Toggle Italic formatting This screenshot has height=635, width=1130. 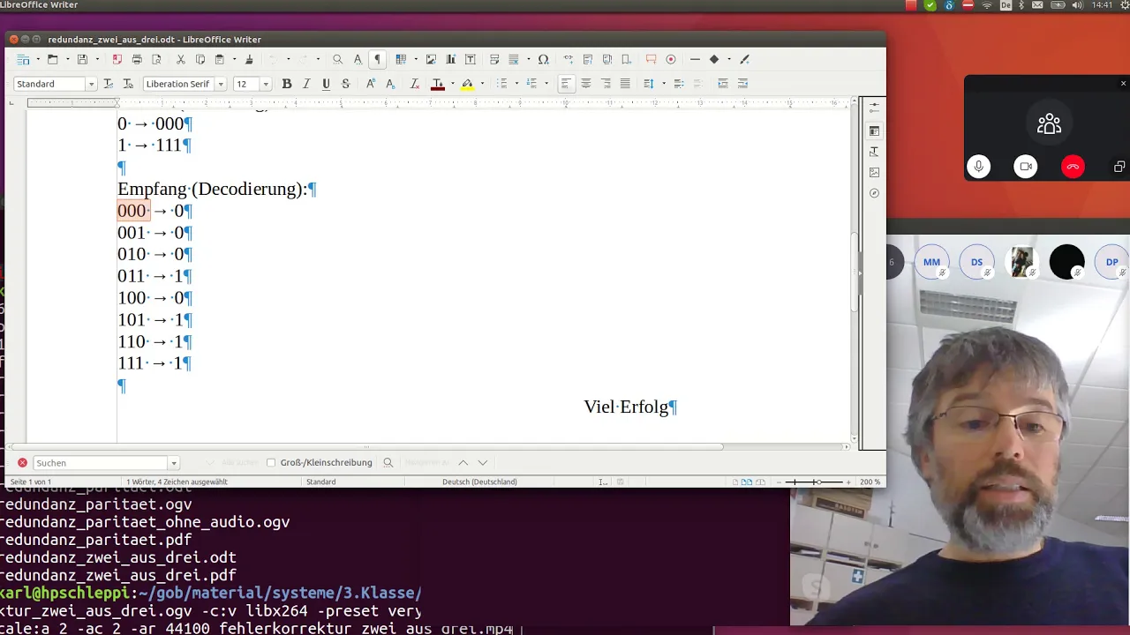[x=306, y=84]
